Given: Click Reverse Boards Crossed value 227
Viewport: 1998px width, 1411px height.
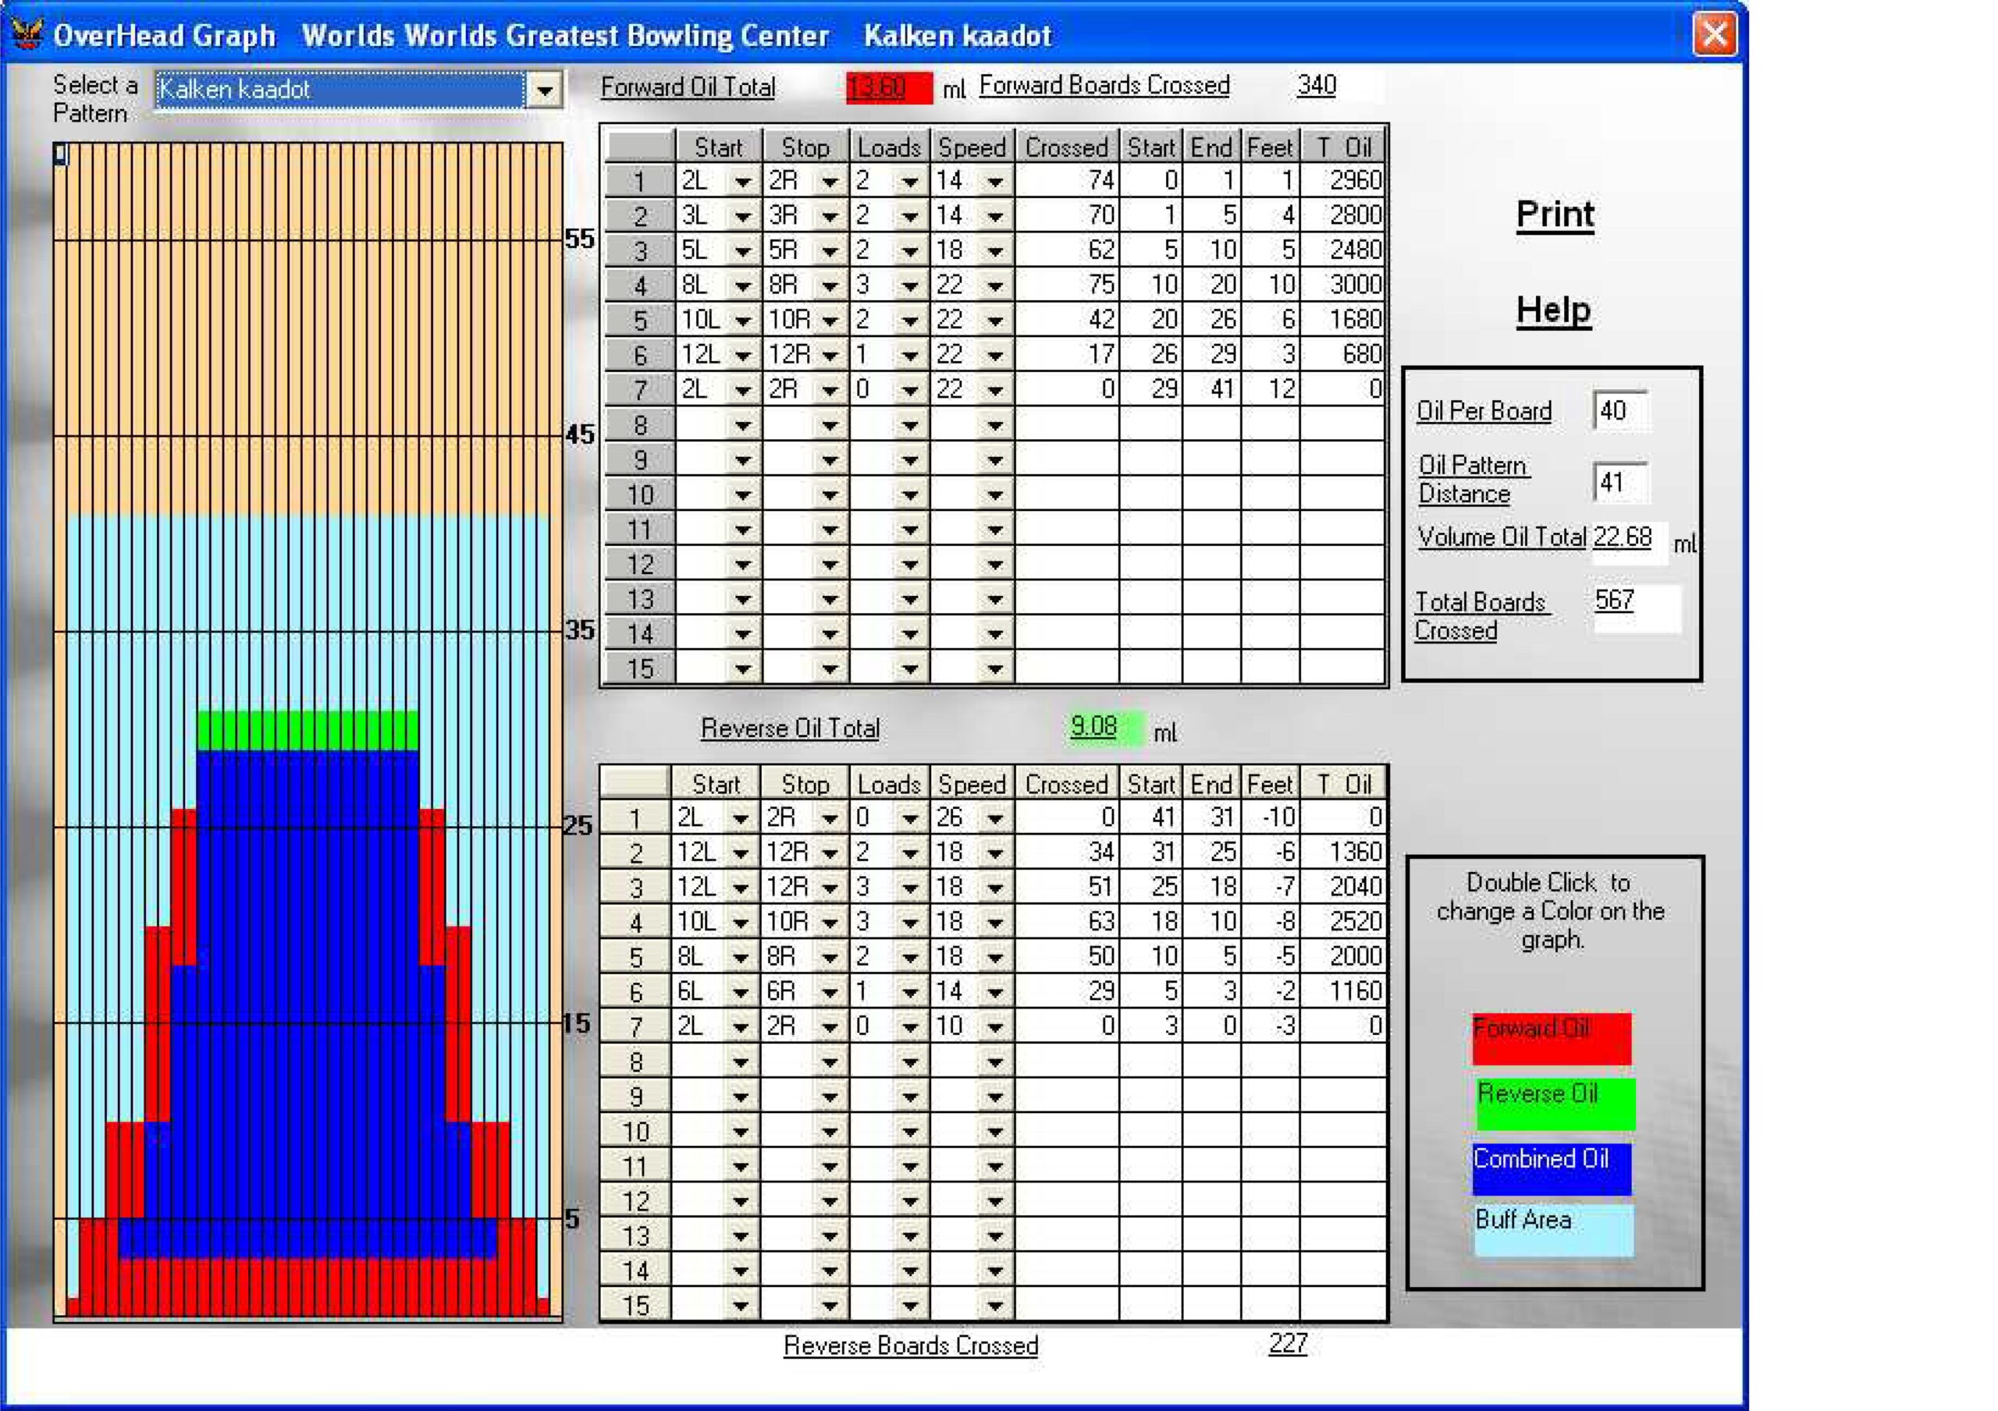Looking at the screenshot, I should pos(1288,1344).
